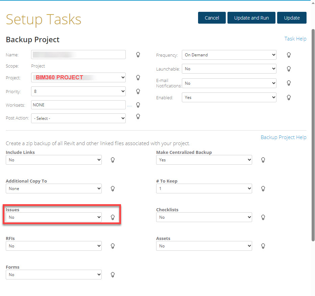Show the help tip for Priority

[x=138, y=91]
